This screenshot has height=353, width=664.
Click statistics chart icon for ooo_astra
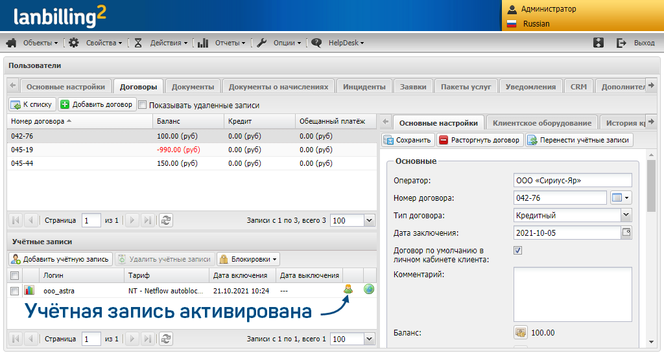[x=29, y=290]
